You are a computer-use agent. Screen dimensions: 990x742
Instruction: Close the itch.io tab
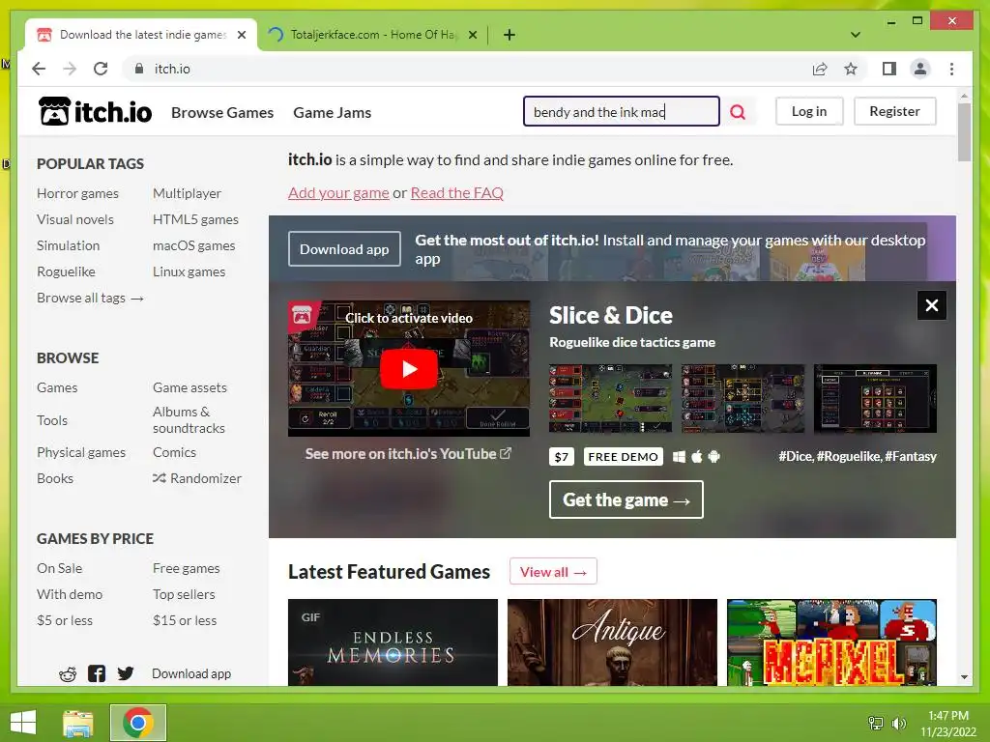click(x=241, y=35)
